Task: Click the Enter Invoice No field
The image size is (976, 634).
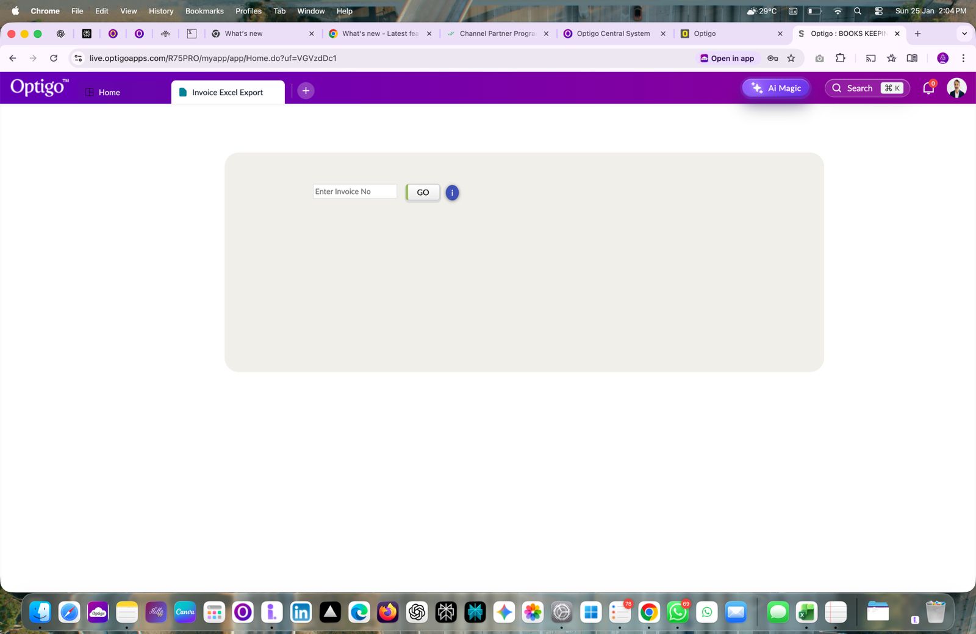Action: [354, 191]
